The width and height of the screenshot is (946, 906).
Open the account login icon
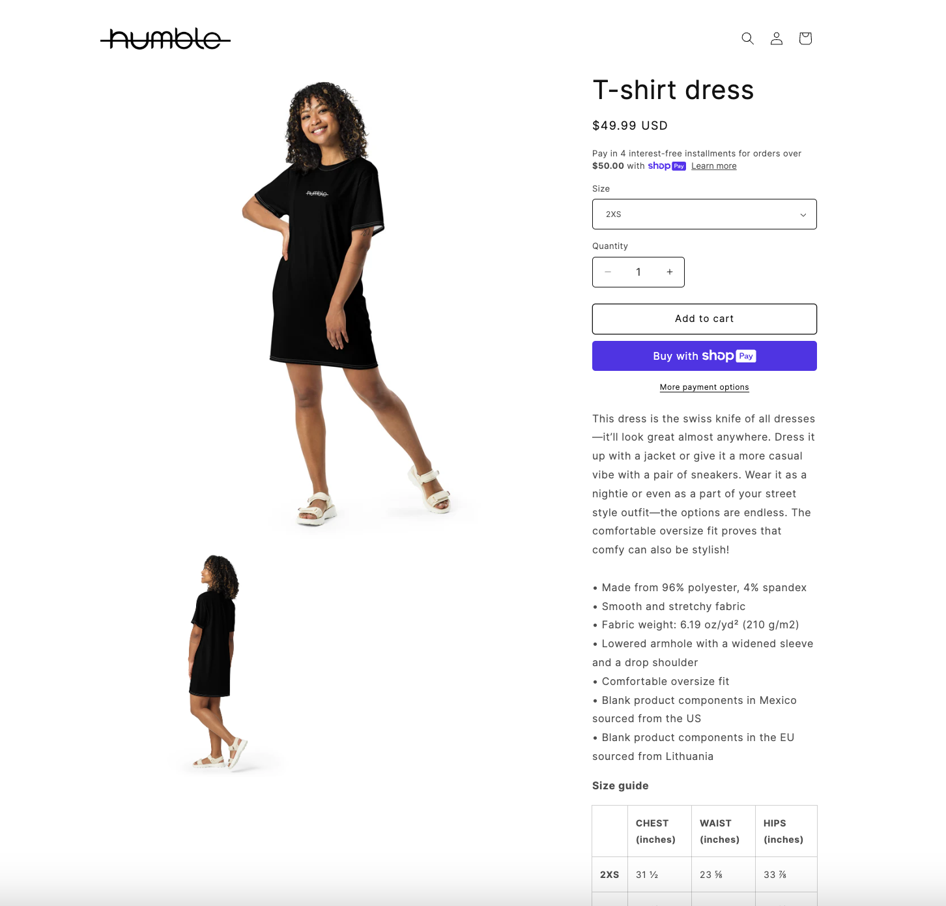point(776,38)
